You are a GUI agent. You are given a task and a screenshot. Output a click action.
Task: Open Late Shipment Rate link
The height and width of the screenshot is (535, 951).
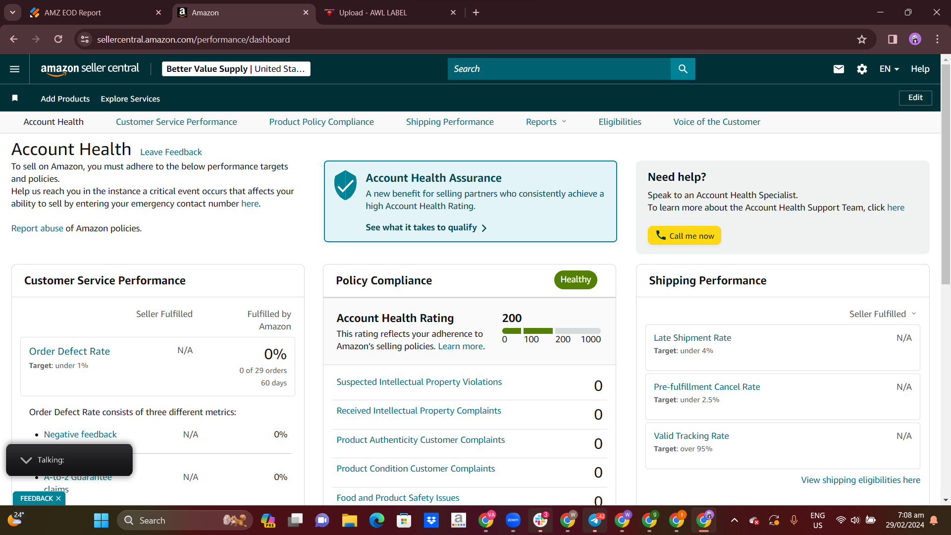pyautogui.click(x=692, y=338)
